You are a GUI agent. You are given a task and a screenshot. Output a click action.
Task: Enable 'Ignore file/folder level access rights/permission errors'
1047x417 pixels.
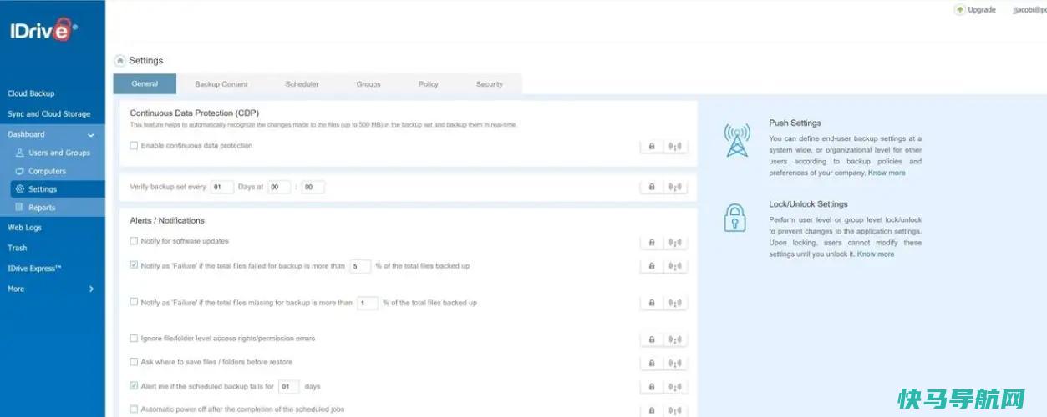[134, 339]
